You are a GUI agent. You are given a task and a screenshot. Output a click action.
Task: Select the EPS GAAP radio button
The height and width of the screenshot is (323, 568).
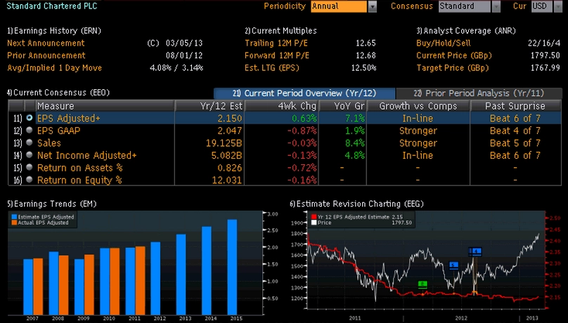tap(30, 130)
